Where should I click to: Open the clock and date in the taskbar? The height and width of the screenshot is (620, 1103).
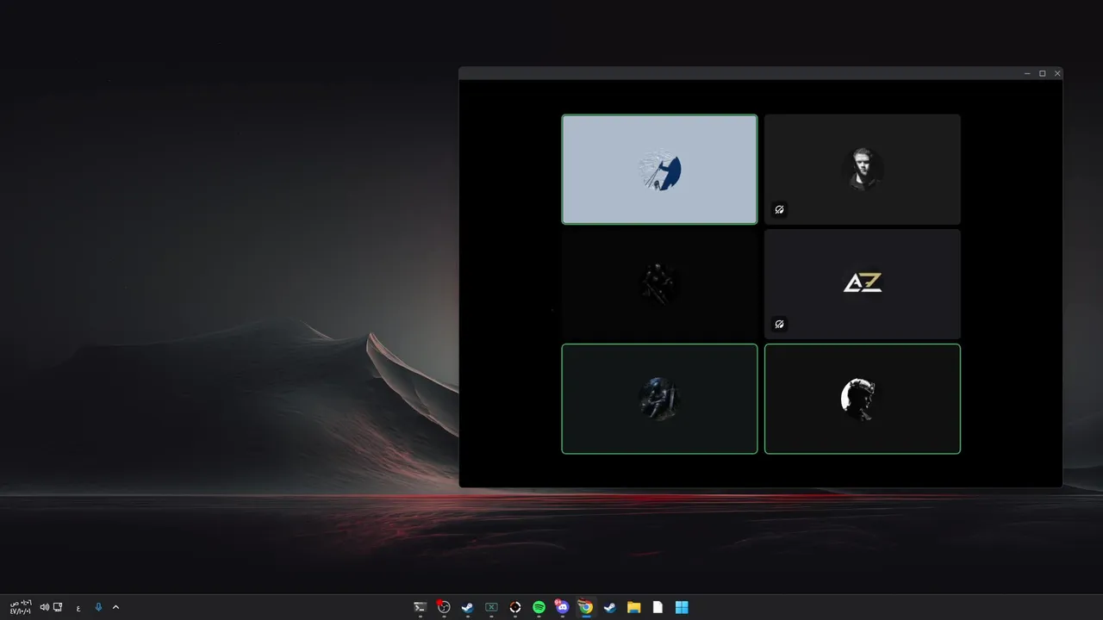(x=21, y=607)
